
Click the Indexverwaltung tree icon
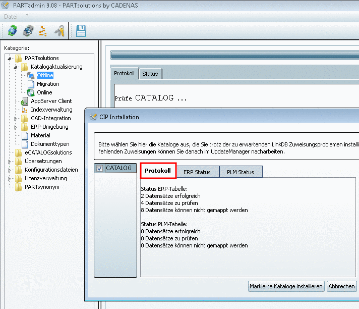(x=25, y=110)
